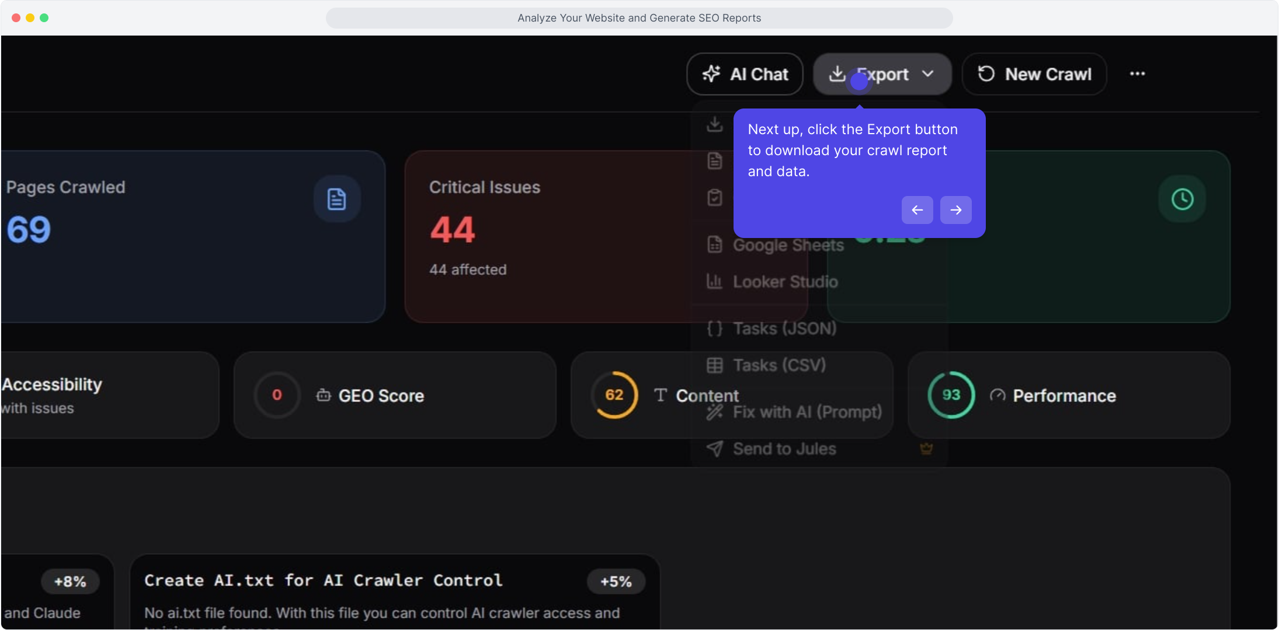Click the Send to Jules paper-plane icon

714,449
